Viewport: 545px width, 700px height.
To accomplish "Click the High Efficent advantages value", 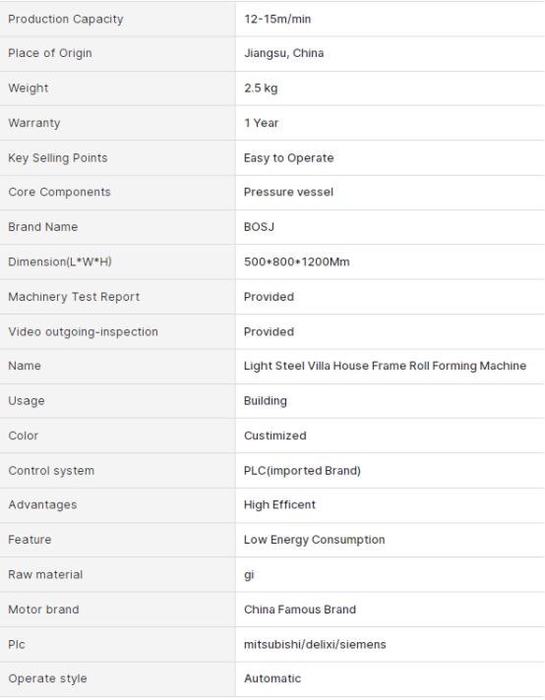I will point(279,504).
